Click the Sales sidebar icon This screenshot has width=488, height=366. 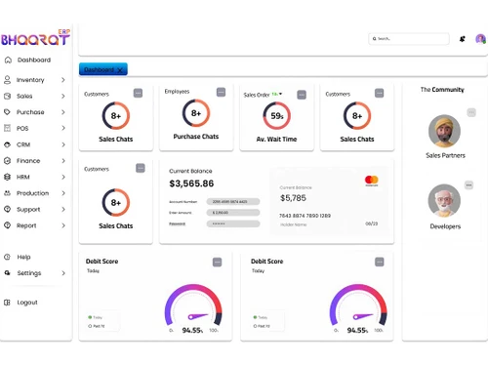[7, 96]
